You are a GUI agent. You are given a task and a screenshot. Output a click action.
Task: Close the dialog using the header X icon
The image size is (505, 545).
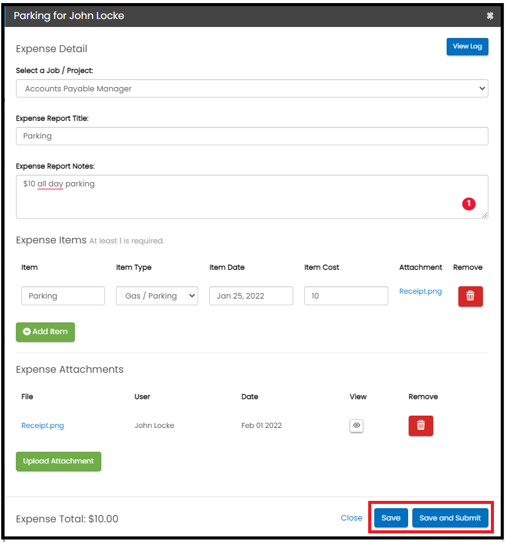tap(490, 16)
